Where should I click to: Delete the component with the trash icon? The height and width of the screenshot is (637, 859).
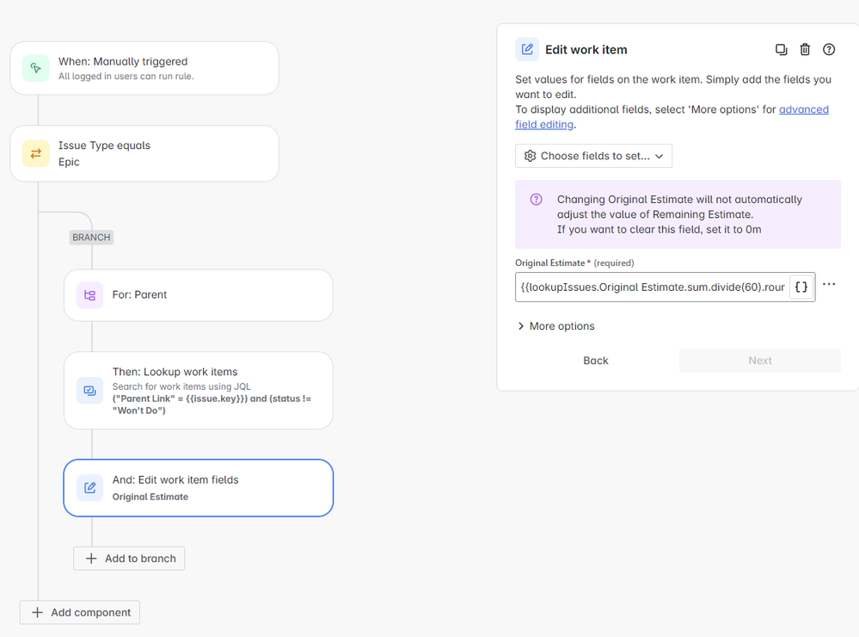[805, 49]
